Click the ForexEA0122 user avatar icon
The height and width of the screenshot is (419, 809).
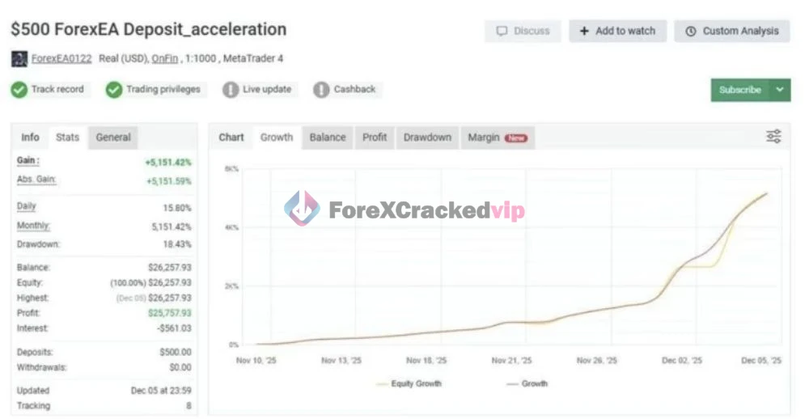19,59
